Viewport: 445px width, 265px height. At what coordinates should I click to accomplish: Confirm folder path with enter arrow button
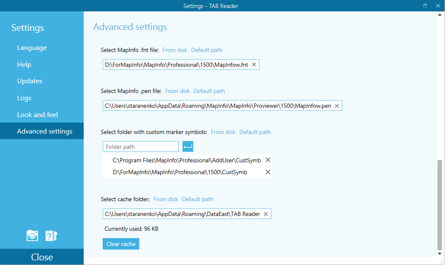coord(188,147)
